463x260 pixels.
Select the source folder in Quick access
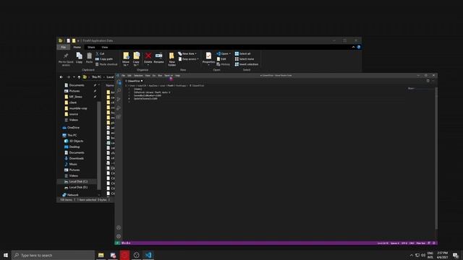point(72,114)
